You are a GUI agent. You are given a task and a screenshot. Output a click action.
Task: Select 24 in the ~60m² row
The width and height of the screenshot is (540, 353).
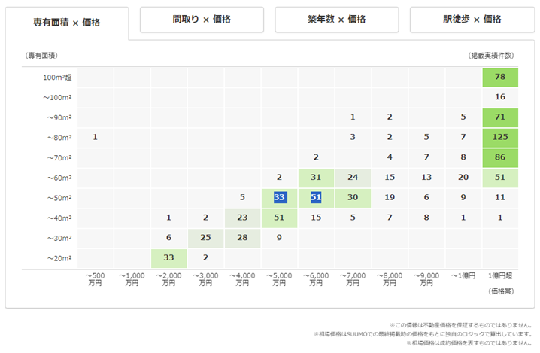353,178
